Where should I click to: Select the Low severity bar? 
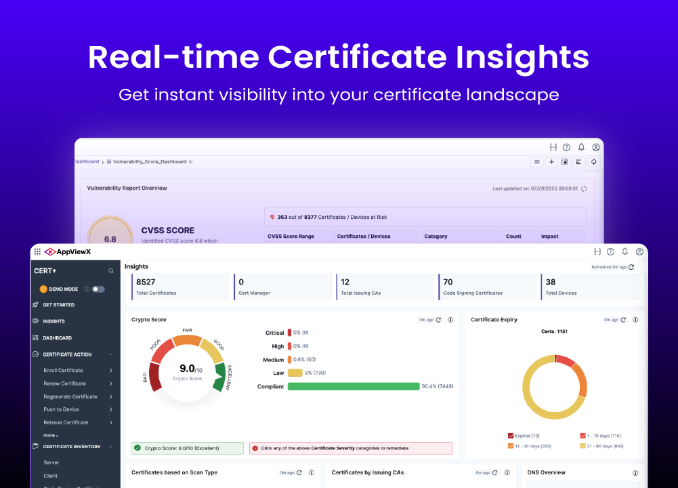tap(295, 373)
